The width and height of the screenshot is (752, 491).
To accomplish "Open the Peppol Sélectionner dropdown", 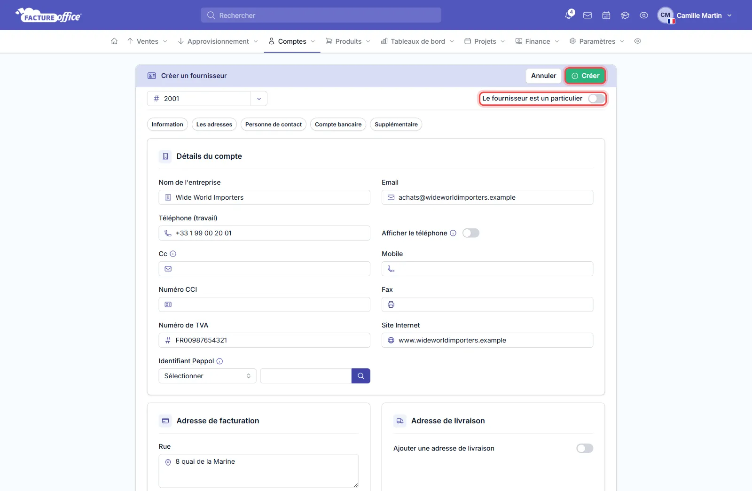I will tap(207, 376).
